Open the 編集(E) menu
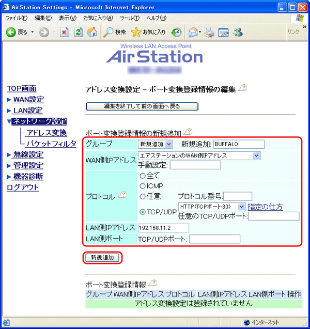 (43, 18)
